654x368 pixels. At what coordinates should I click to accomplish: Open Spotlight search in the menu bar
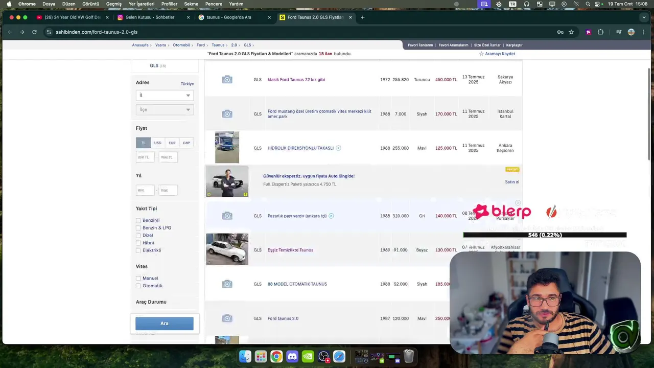(588, 4)
